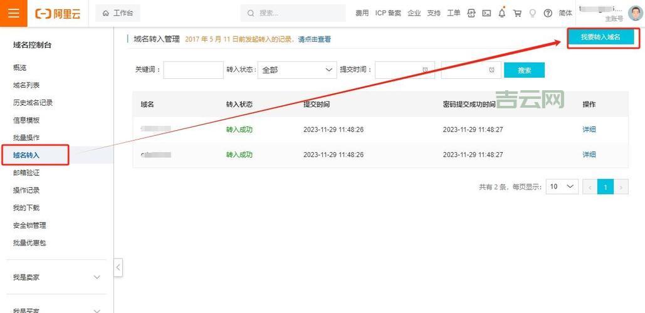This screenshot has width=645, height=313.
Task: Open 安全锁管理 in the sidebar
Action: [29, 225]
